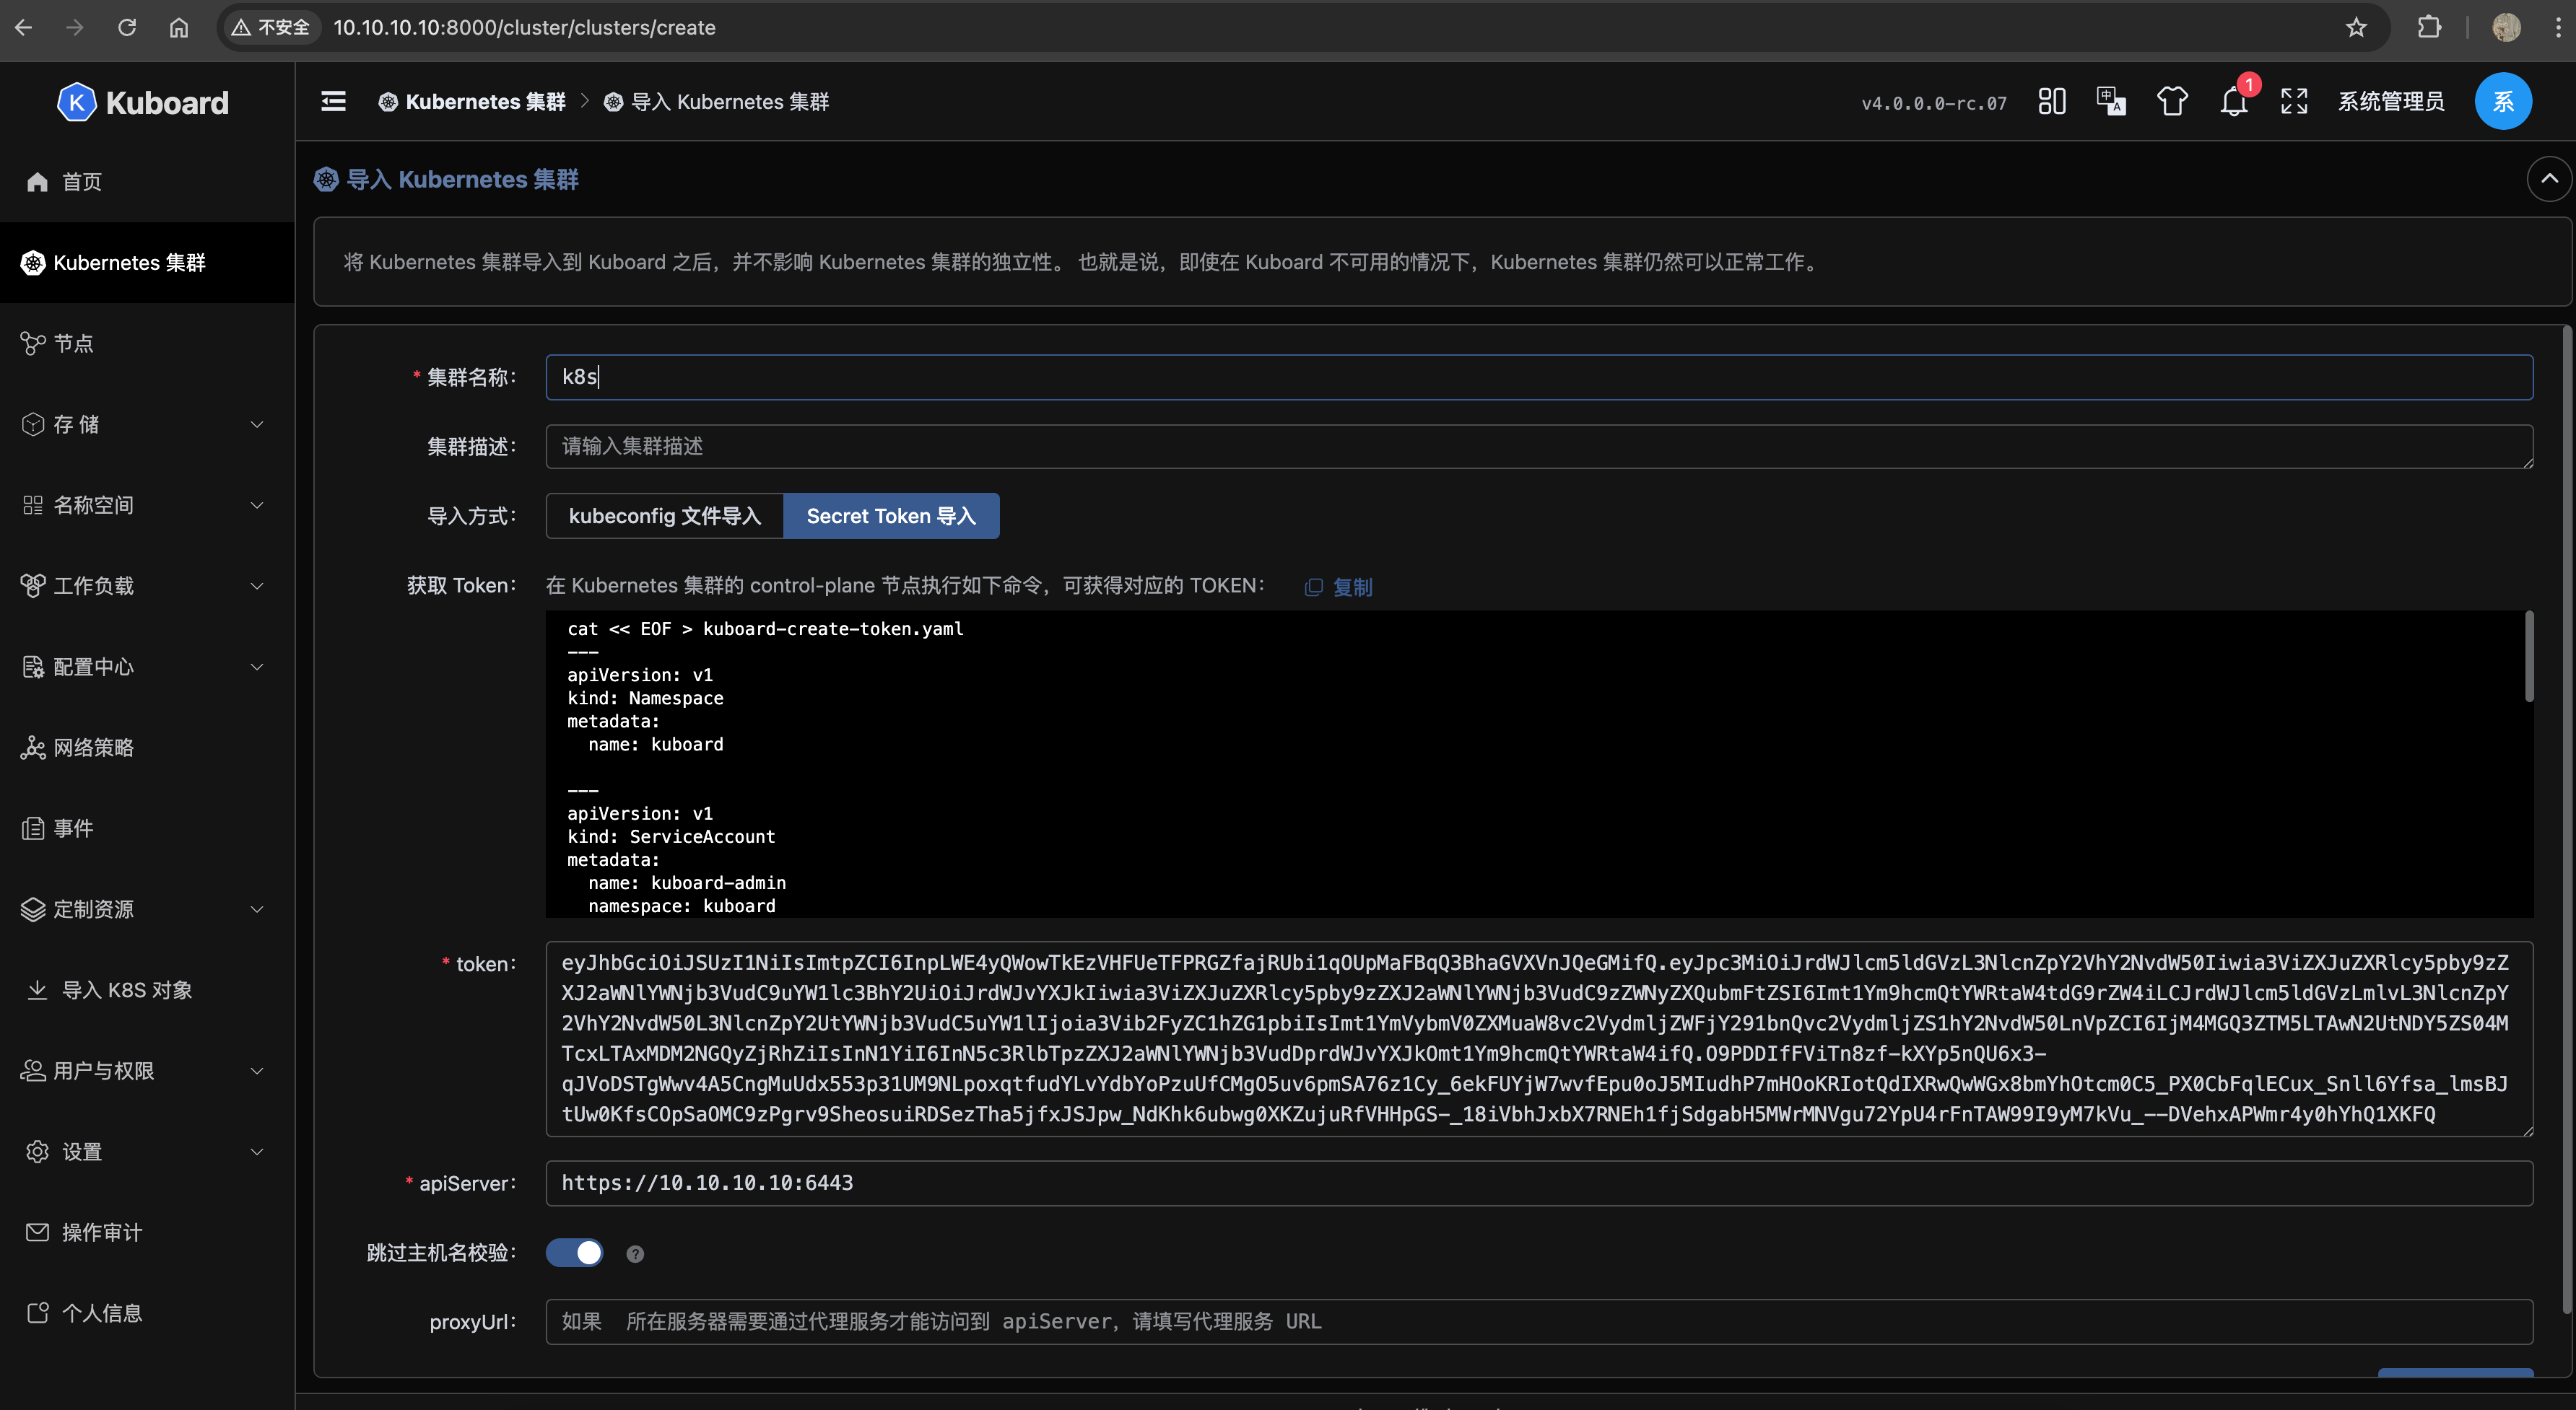
Task: Click the copy icon next to 复制
Action: pos(1314,587)
